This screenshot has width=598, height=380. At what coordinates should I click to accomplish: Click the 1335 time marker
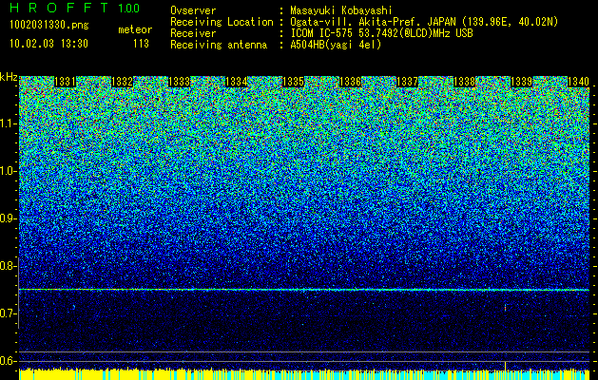293,82
